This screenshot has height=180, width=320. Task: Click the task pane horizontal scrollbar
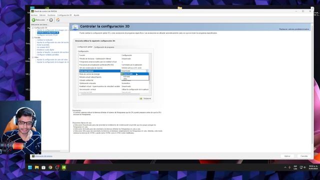pos(50,151)
